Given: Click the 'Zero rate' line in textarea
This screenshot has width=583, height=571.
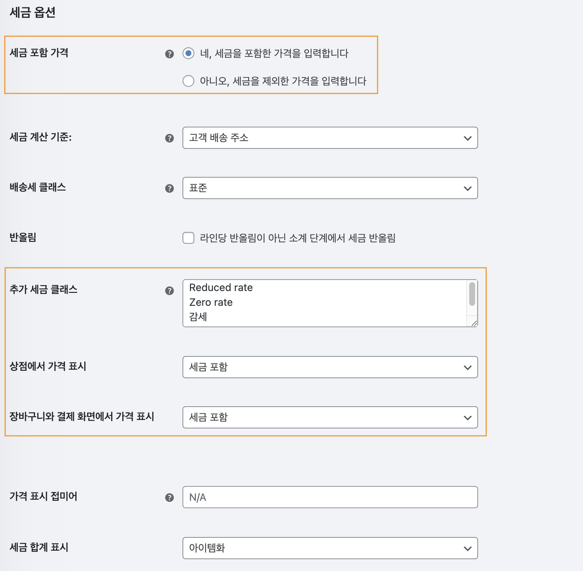Looking at the screenshot, I should point(211,302).
